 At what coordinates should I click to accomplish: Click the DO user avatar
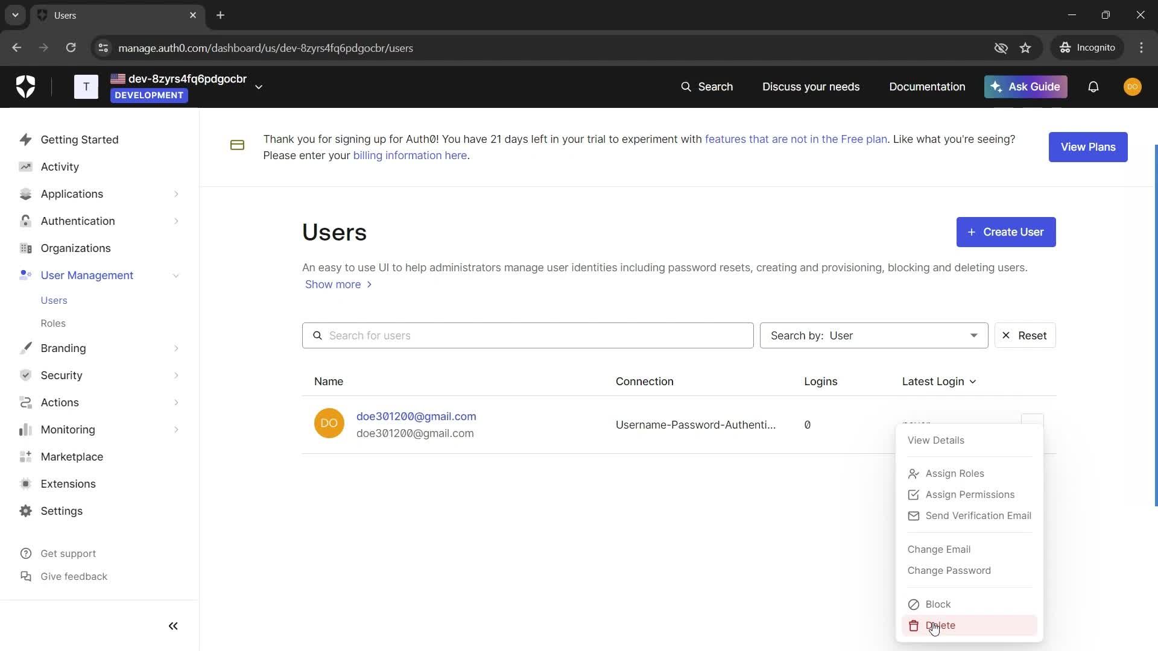click(x=329, y=423)
